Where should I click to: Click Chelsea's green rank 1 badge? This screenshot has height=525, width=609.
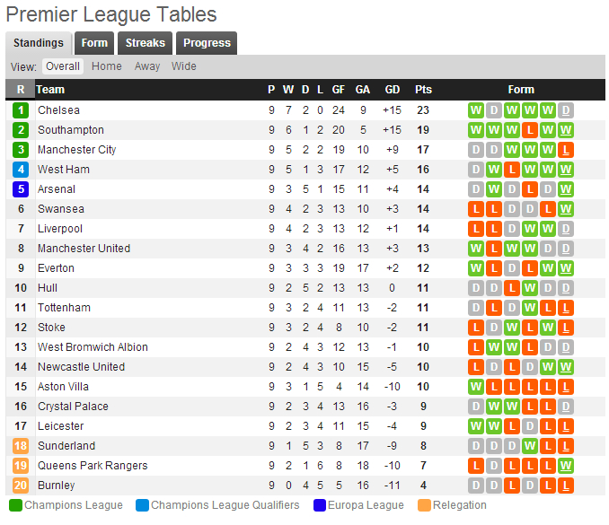click(x=21, y=110)
